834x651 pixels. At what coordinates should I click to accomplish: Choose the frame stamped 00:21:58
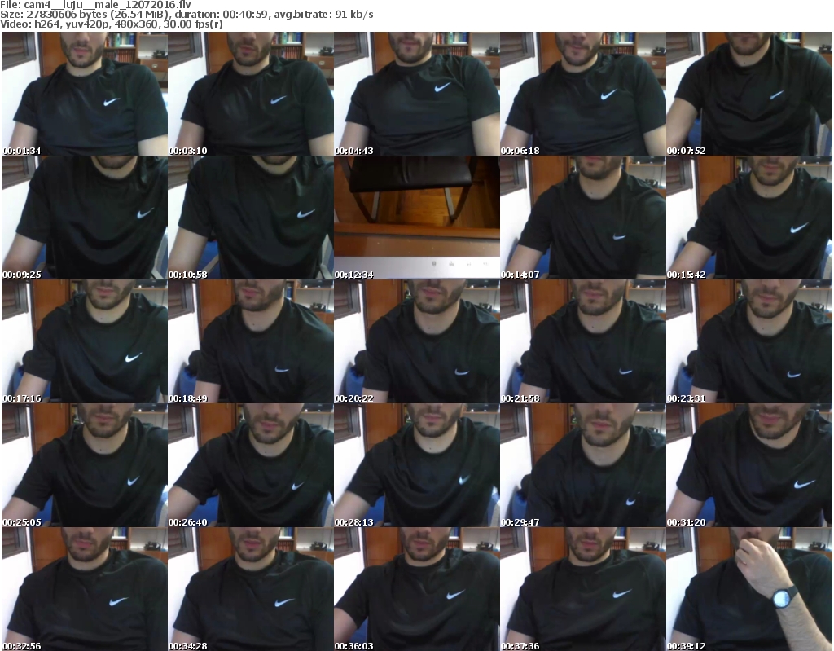coord(583,341)
